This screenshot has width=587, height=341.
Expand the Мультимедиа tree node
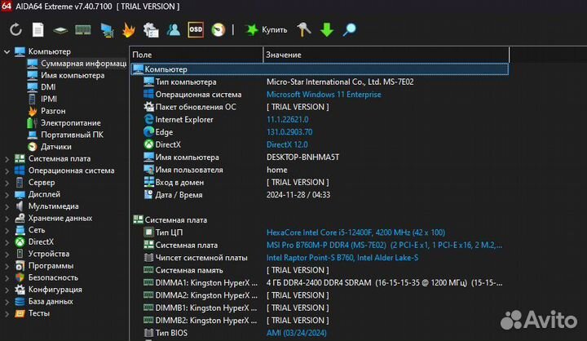click(x=7, y=206)
